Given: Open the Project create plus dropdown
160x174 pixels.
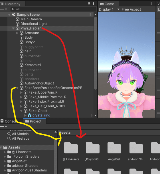Looking at the screenshot, I should coord(3,126).
